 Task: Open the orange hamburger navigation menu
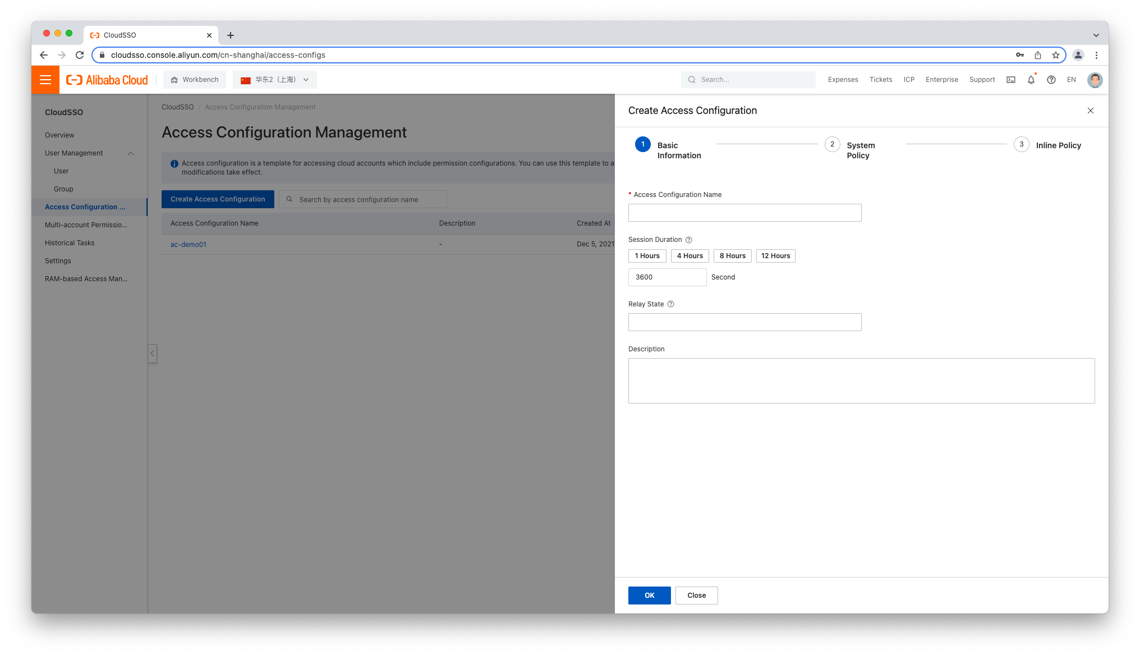[x=45, y=80]
